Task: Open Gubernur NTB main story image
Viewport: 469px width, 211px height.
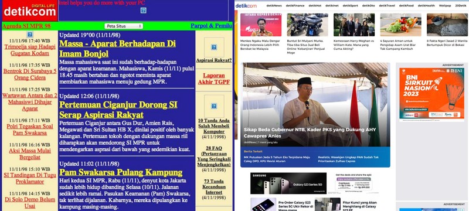Action: pos(315,104)
